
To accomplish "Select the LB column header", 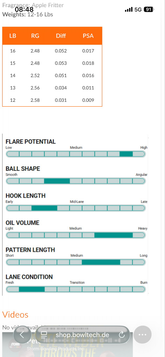I will click(13, 36).
